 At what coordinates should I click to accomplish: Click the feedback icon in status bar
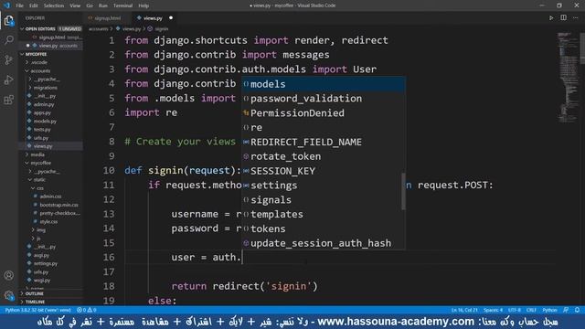coord(566,310)
